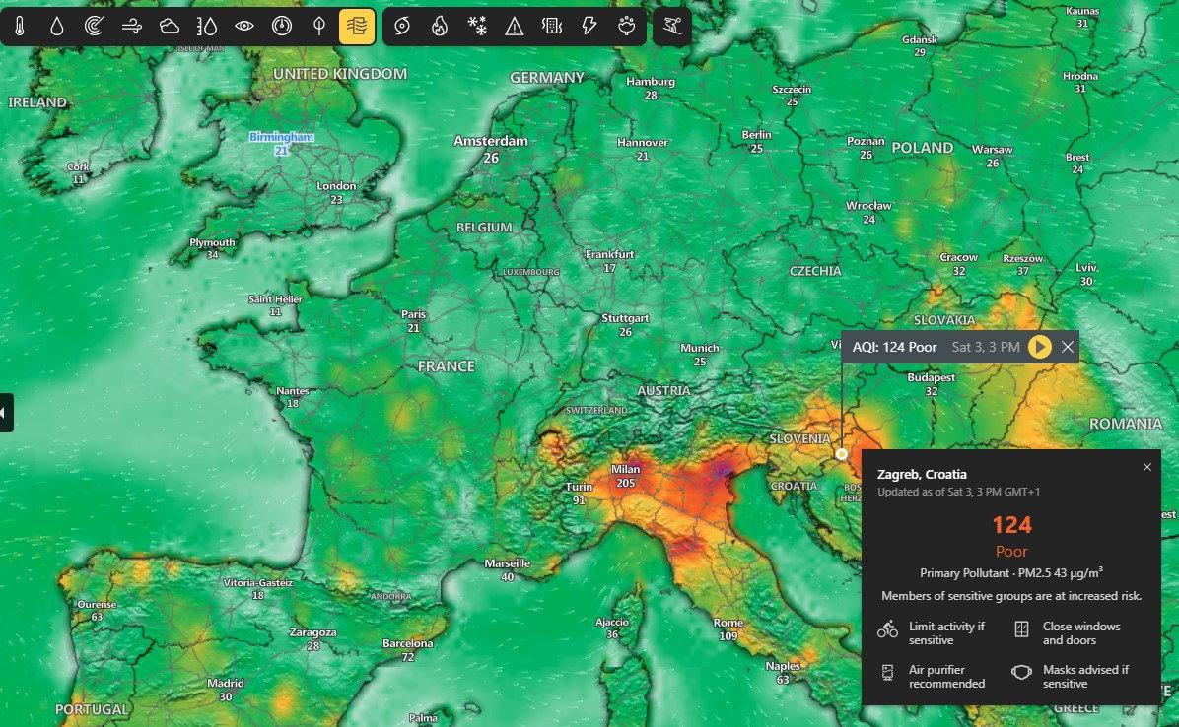Select the Winter snowflake layer

[477, 27]
